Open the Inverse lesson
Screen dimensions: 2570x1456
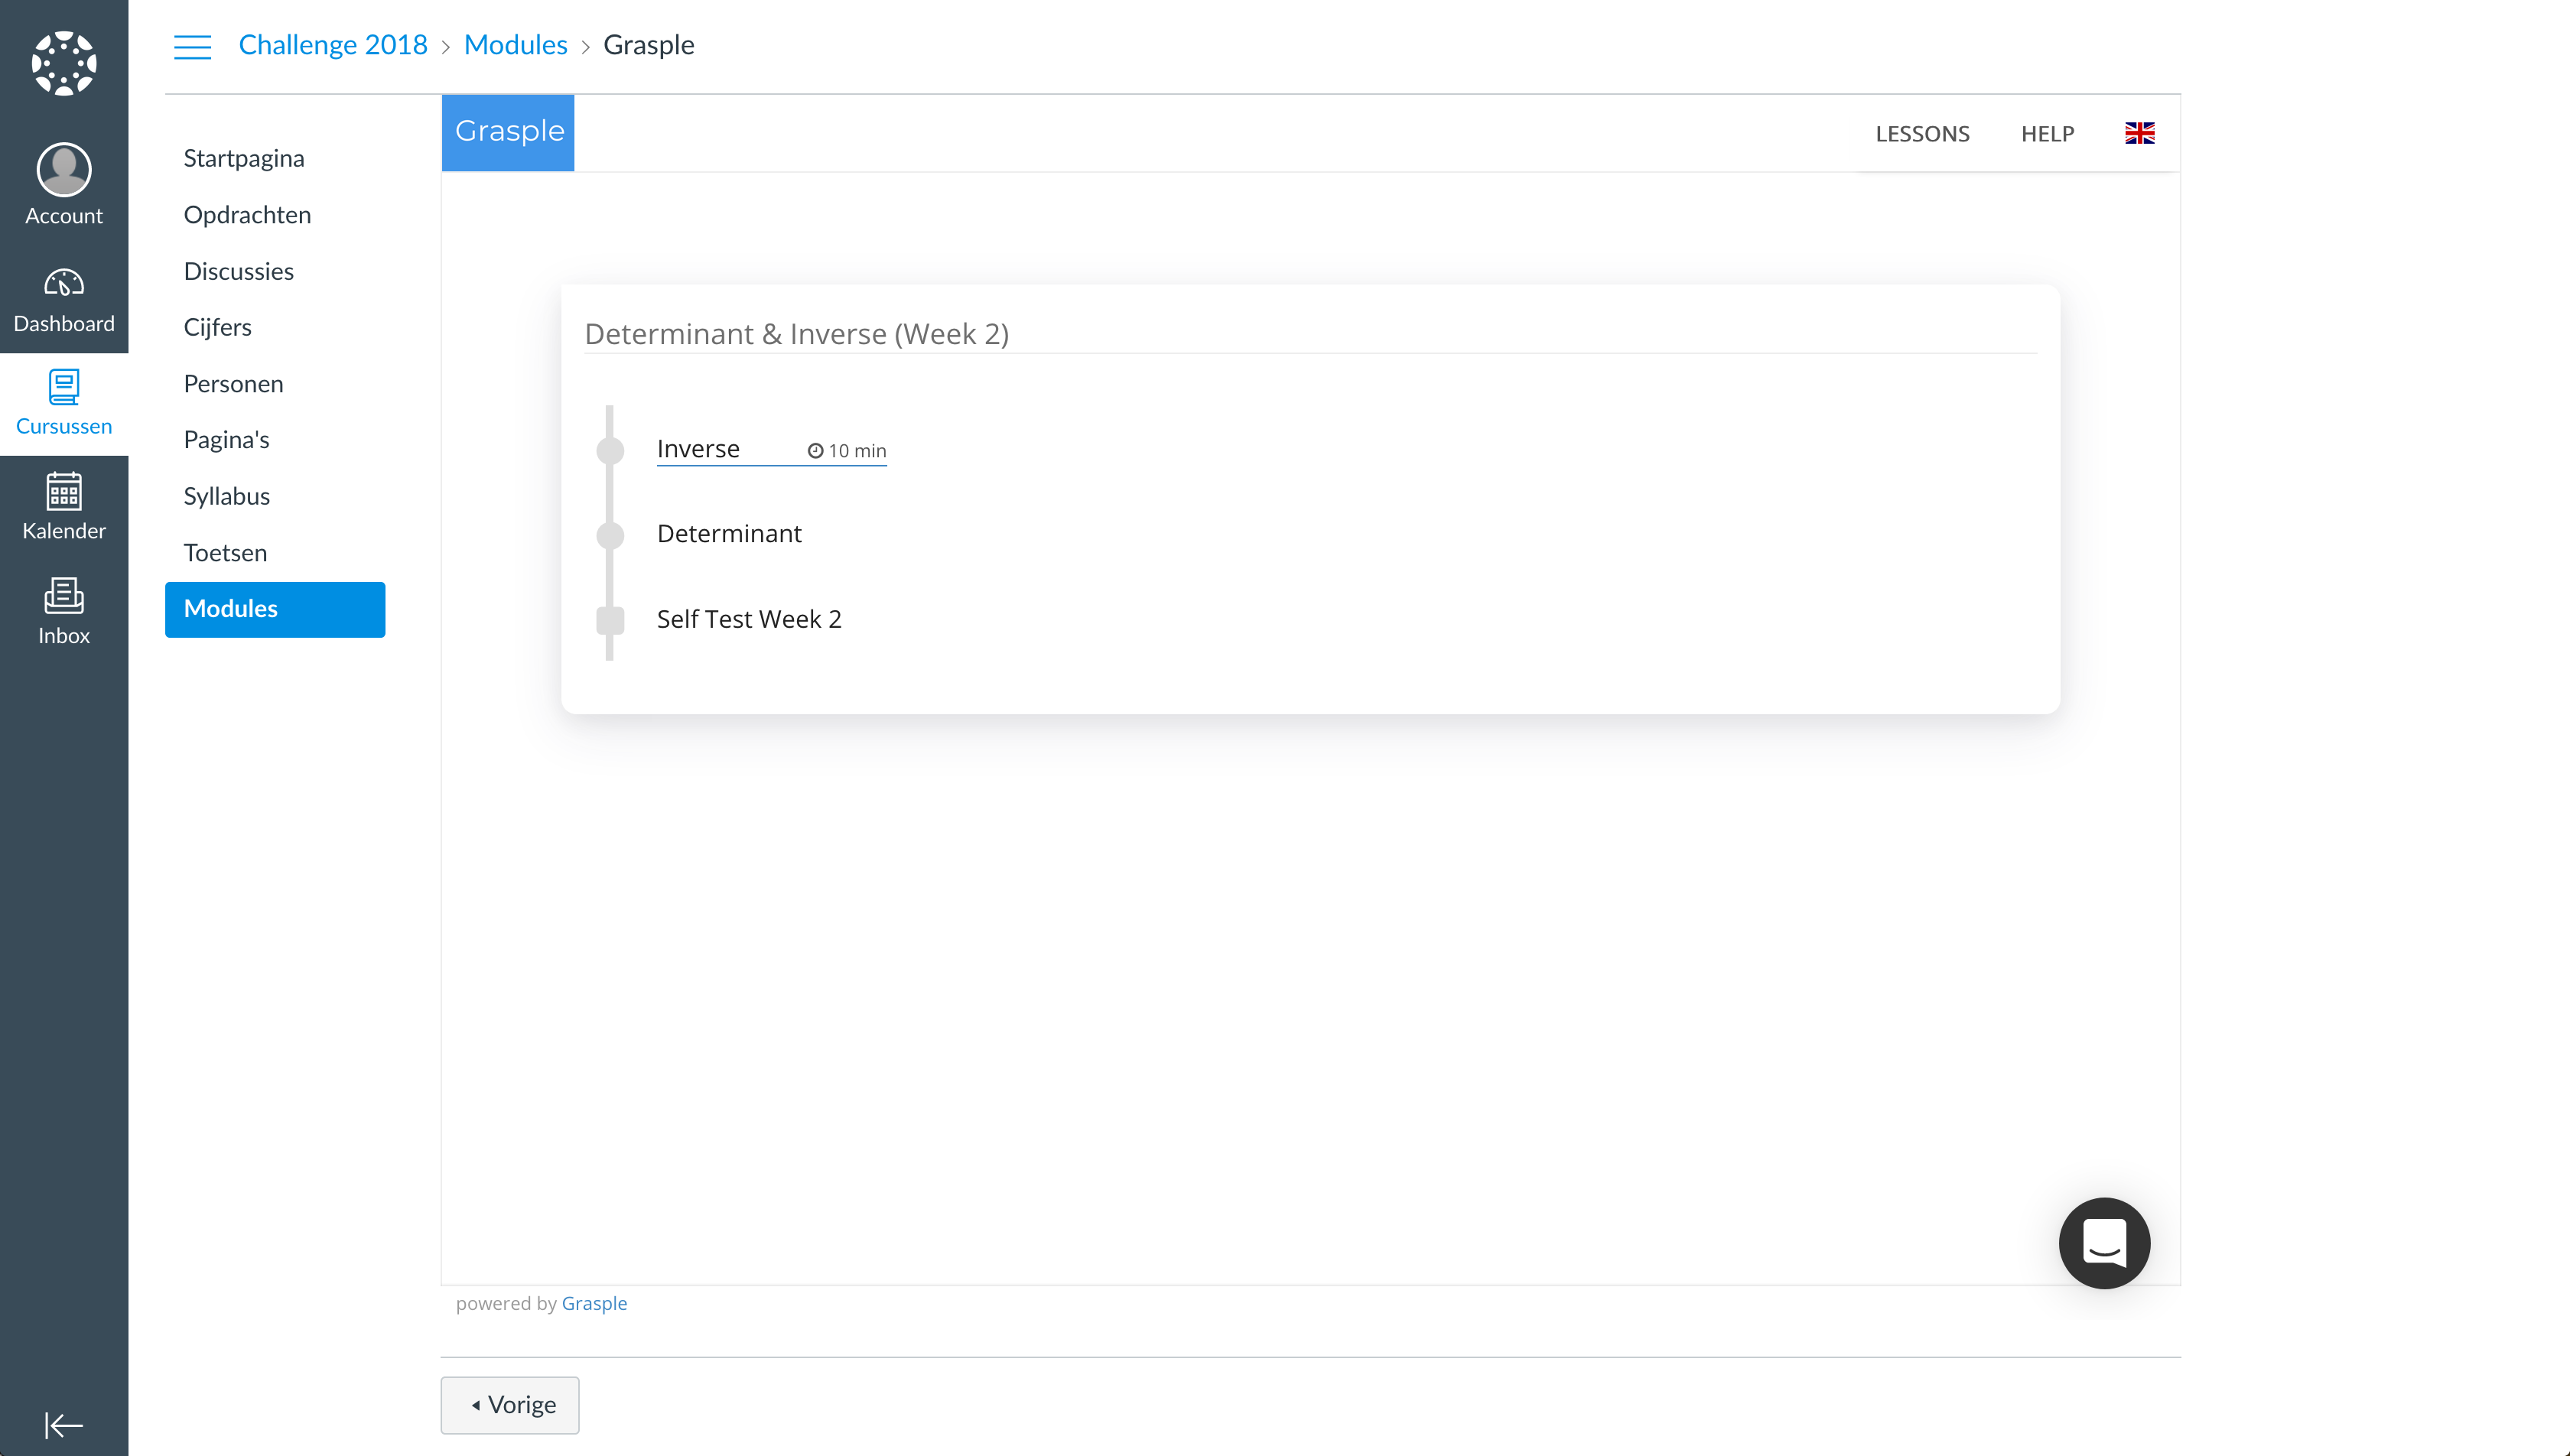point(698,449)
